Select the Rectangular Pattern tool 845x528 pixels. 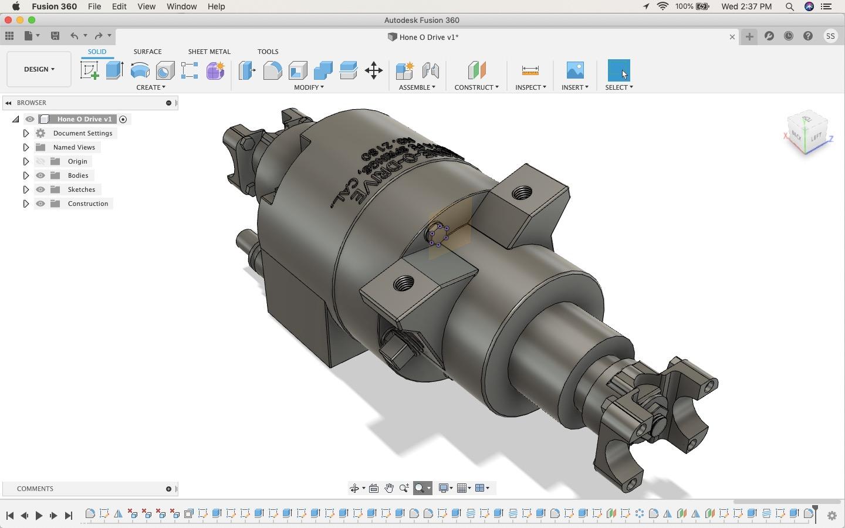coord(190,70)
